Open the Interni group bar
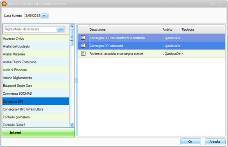This screenshot has height=147, width=228. pos(38,132)
